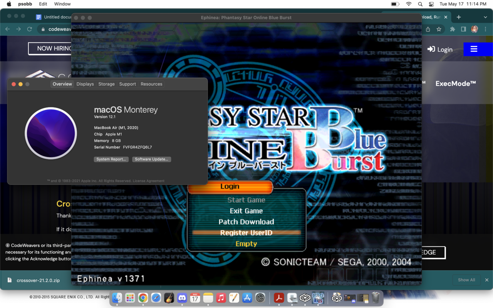Launch Music app from the Dock

click(221, 298)
